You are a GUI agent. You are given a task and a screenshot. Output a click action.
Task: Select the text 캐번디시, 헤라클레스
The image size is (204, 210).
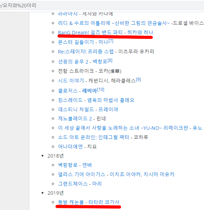pyautogui.click(x=112, y=81)
